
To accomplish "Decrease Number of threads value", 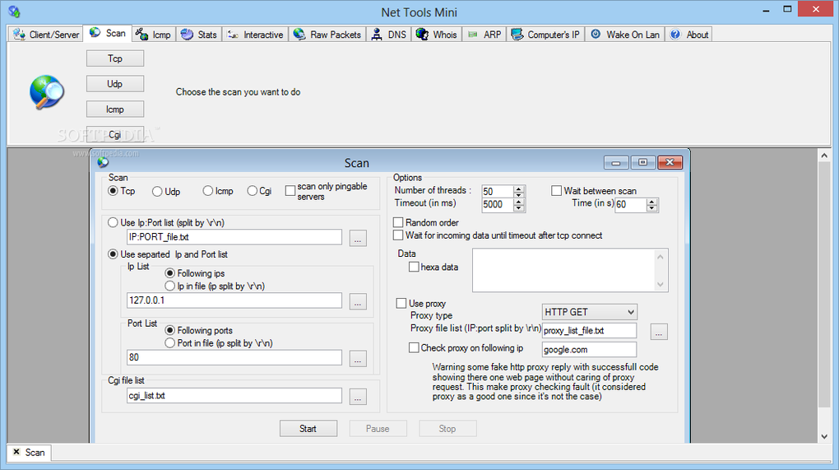I will click(x=518, y=195).
